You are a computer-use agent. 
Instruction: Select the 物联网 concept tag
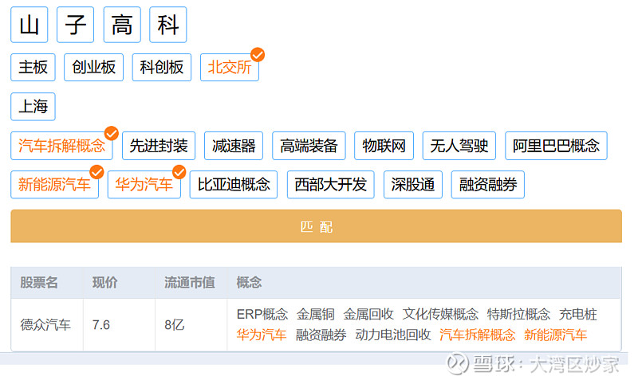(x=384, y=146)
